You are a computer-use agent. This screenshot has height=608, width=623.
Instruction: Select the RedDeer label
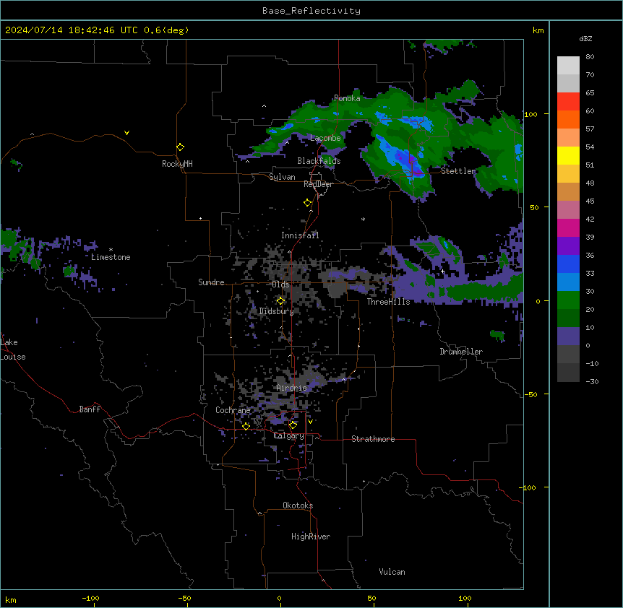[318, 184]
